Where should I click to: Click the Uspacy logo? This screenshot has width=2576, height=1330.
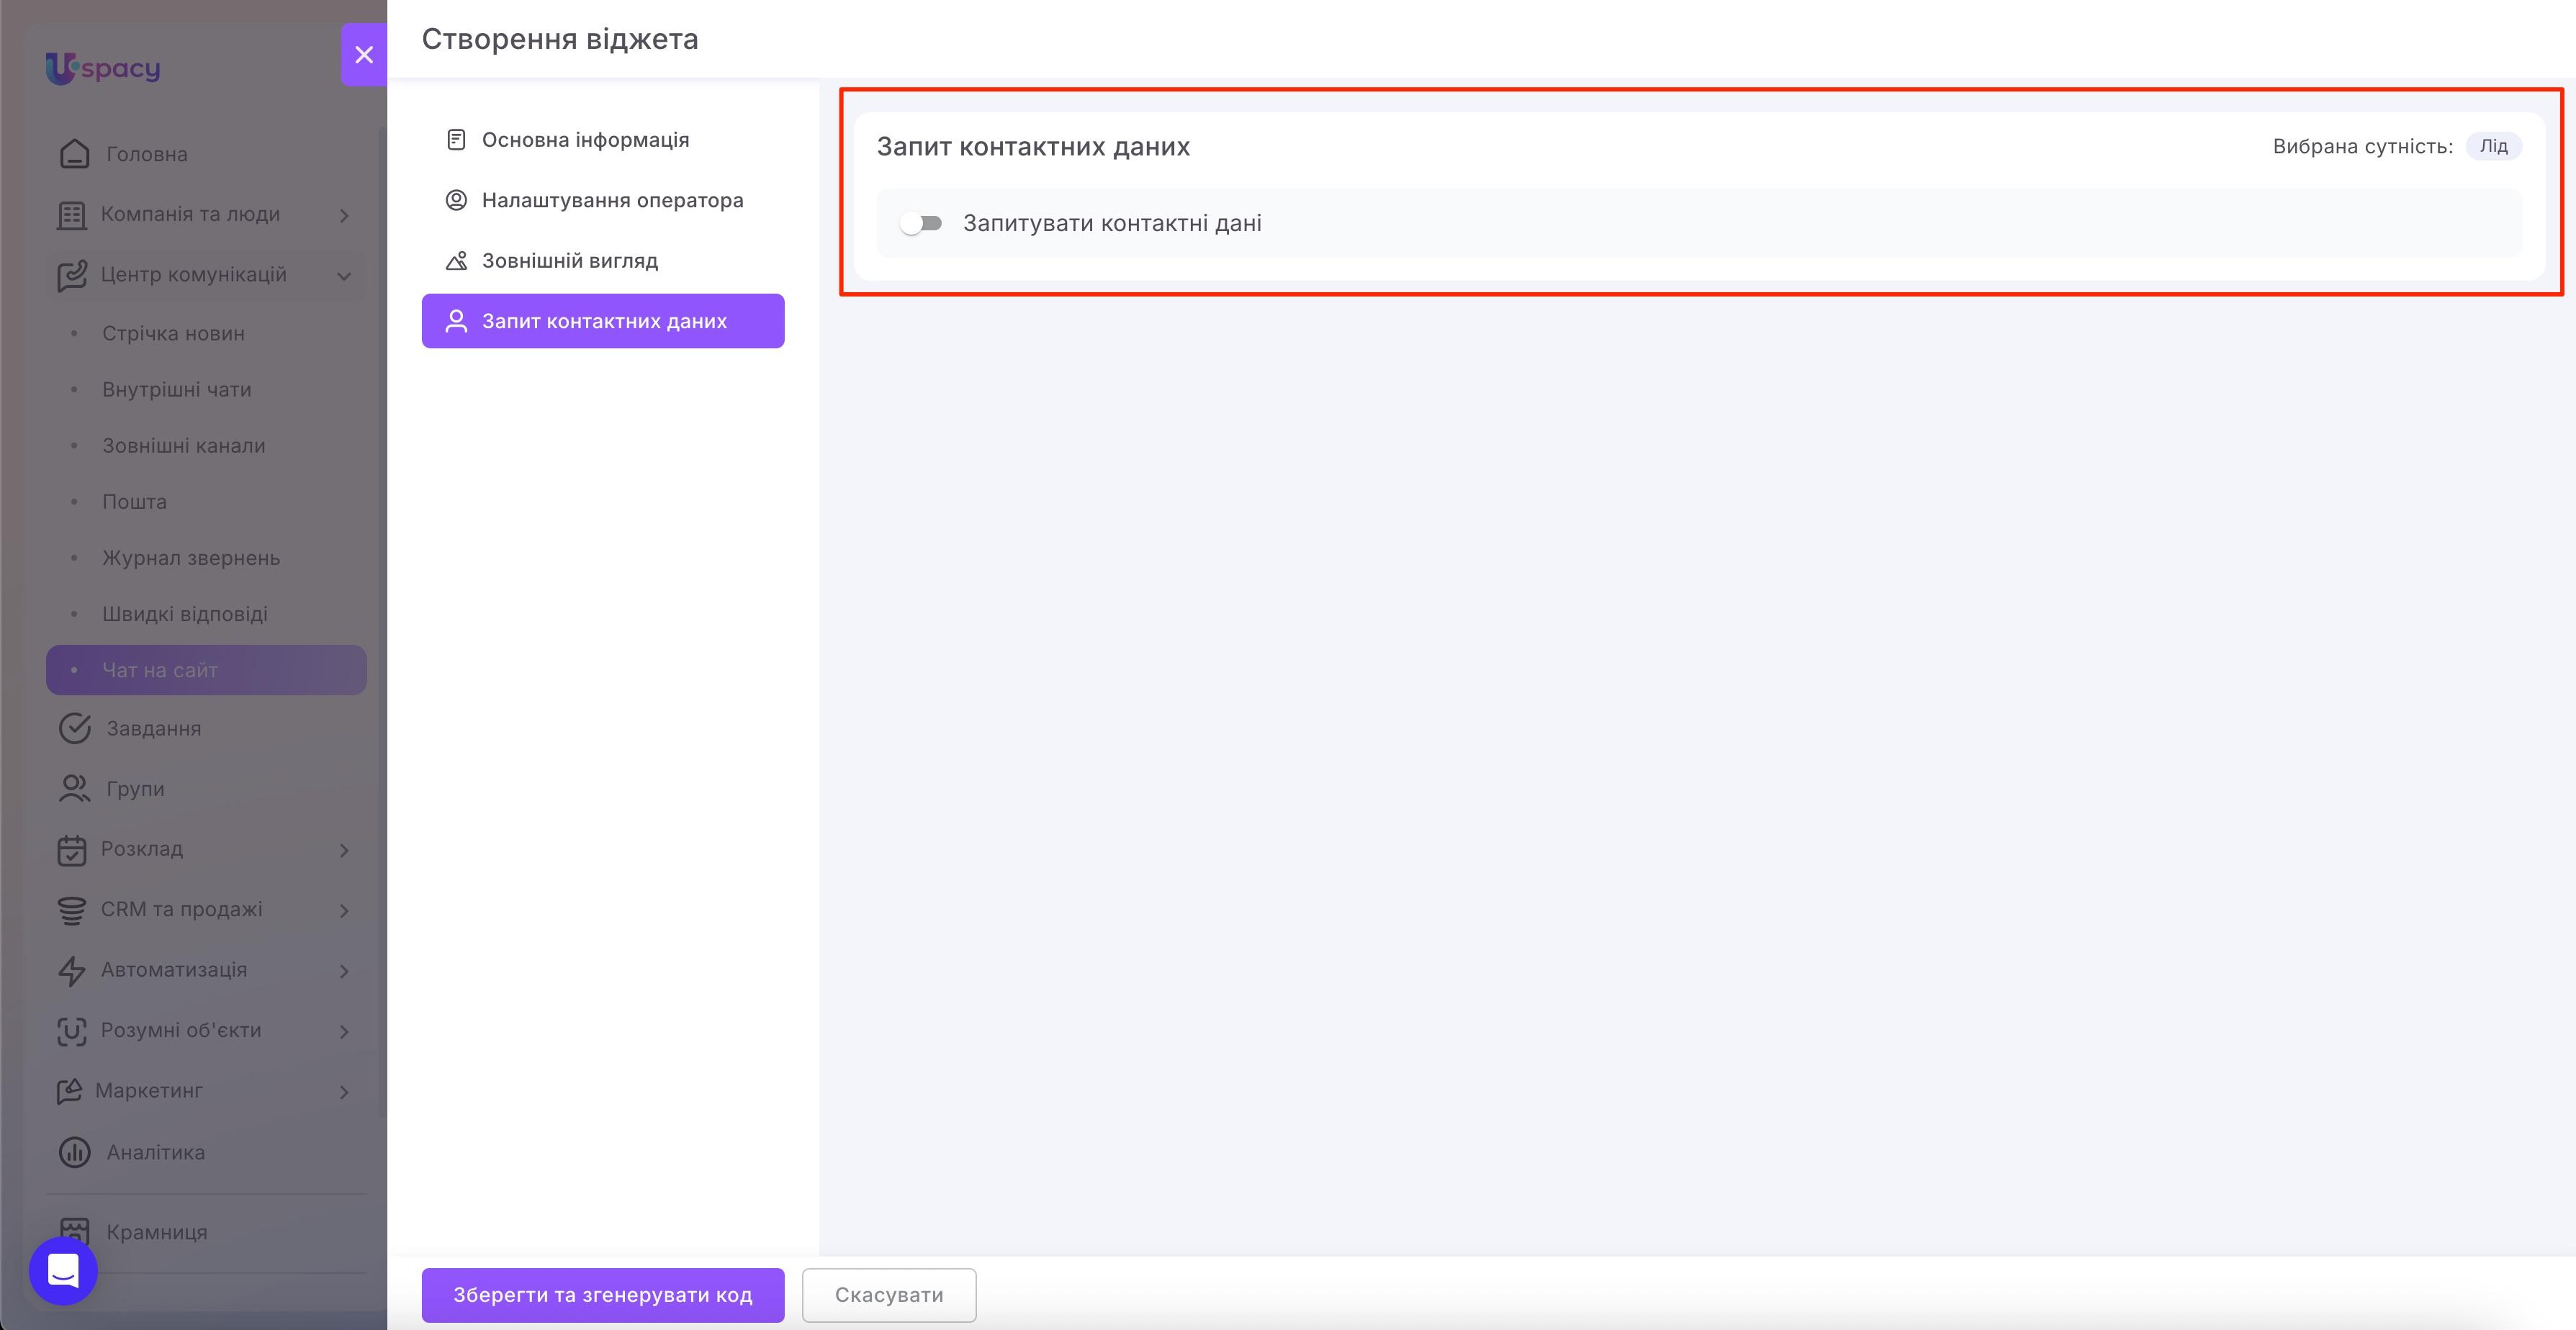[103, 68]
